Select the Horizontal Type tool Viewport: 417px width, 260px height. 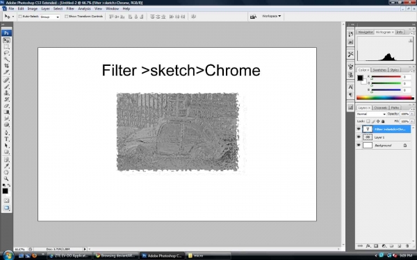point(6,139)
